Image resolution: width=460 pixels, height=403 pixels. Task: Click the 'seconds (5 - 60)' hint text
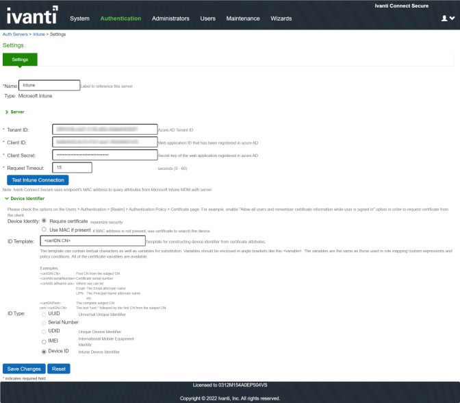pyautogui.click(x=172, y=169)
